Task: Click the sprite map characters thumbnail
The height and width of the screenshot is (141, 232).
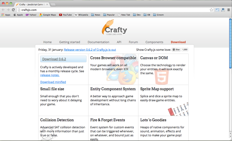Action: (x=178, y=109)
